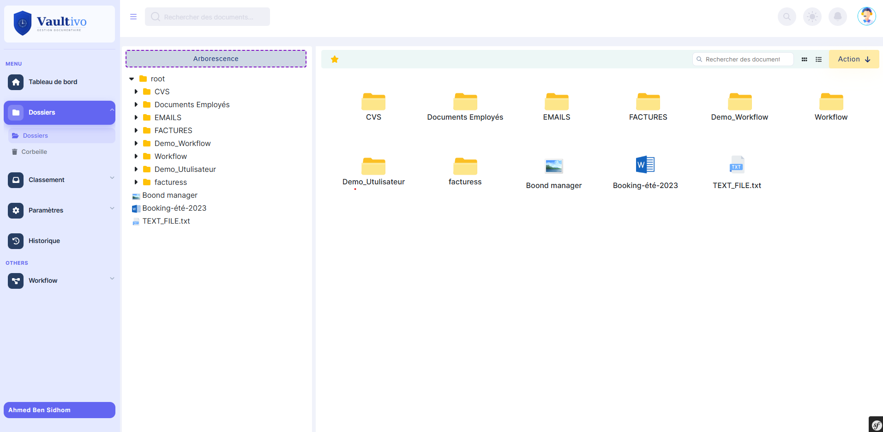Switch to grid view
Screen dimensions: 883x432
tap(804, 59)
